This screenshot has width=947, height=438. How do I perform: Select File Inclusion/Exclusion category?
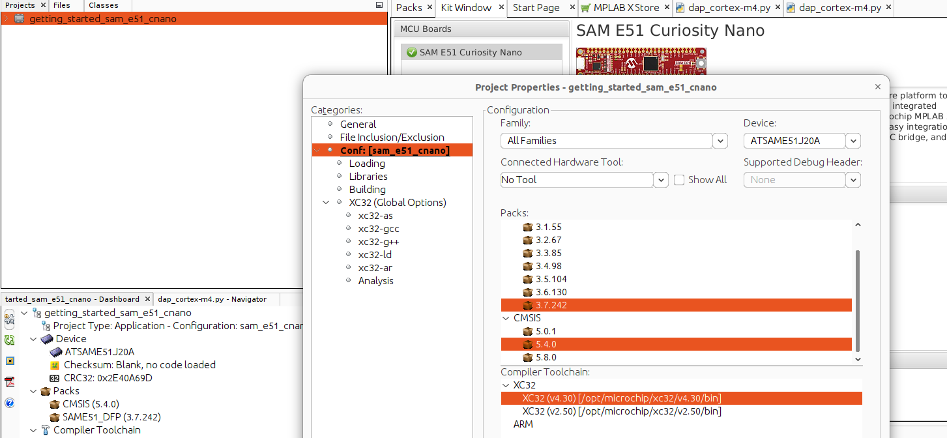392,138
